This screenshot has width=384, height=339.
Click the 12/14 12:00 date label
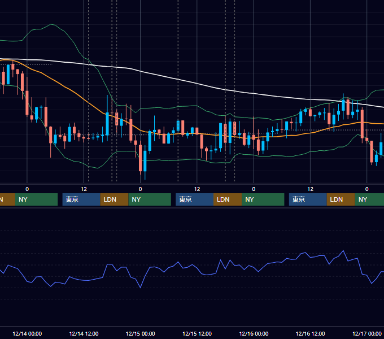(x=84, y=333)
